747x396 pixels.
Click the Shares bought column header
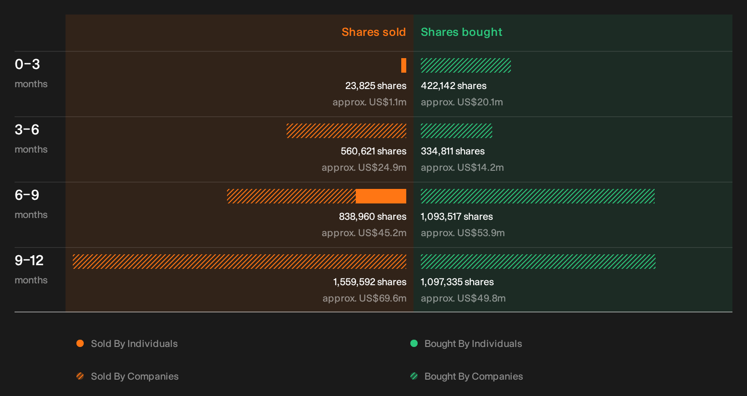(461, 32)
